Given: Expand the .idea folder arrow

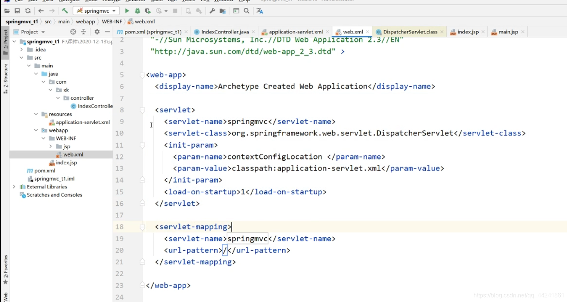Looking at the screenshot, I should tap(22, 49).
